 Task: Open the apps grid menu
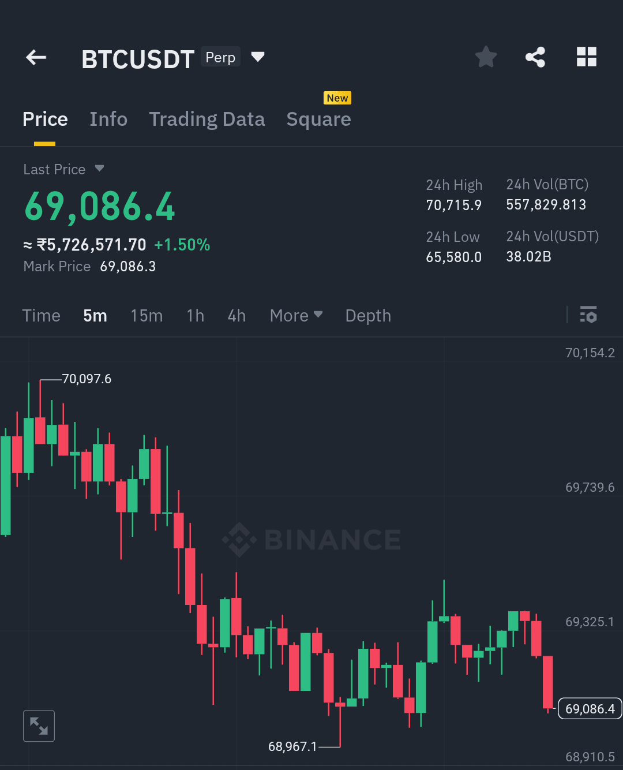[587, 57]
